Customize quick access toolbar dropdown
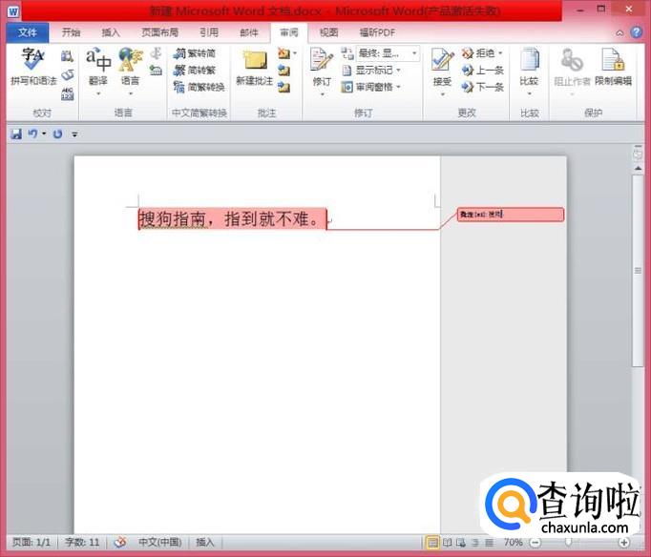This screenshot has width=651, height=557. [74, 134]
